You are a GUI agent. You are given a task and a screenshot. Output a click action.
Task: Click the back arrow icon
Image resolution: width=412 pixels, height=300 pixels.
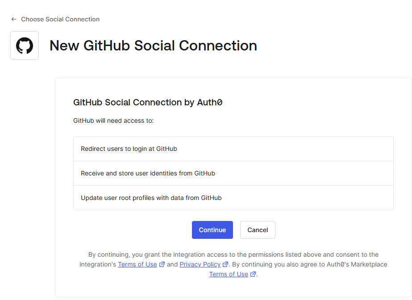click(14, 19)
